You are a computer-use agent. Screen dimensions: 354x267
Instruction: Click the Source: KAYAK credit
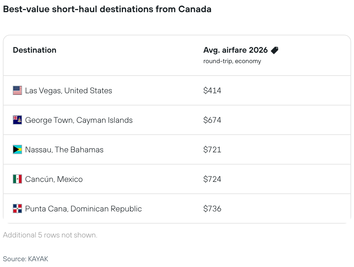coord(26,259)
